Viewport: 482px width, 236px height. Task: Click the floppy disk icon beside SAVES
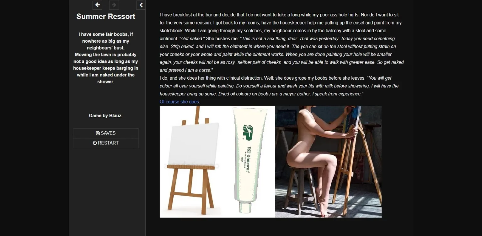(98, 133)
